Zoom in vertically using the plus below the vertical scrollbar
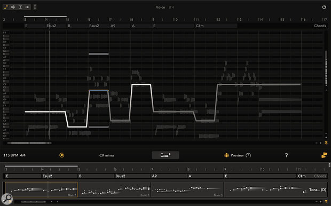 [326, 137]
